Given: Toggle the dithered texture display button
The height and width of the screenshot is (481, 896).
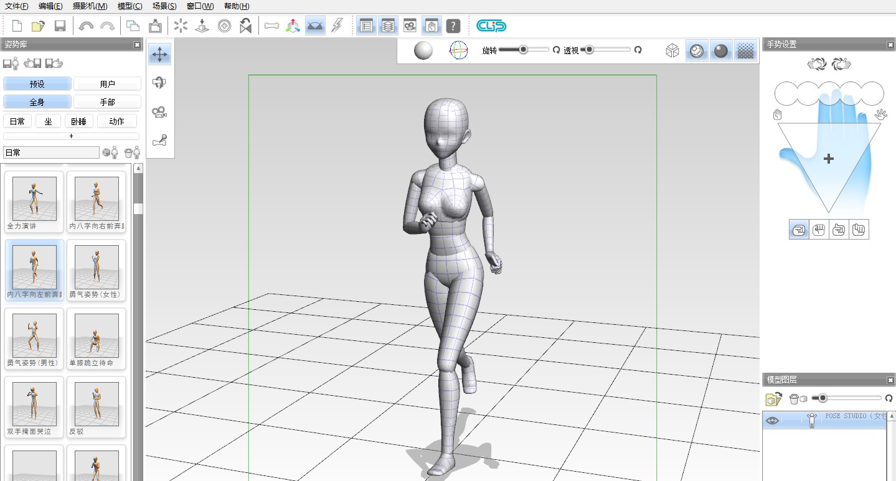Looking at the screenshot, I should pyautogui.click(x=745, y=50).
